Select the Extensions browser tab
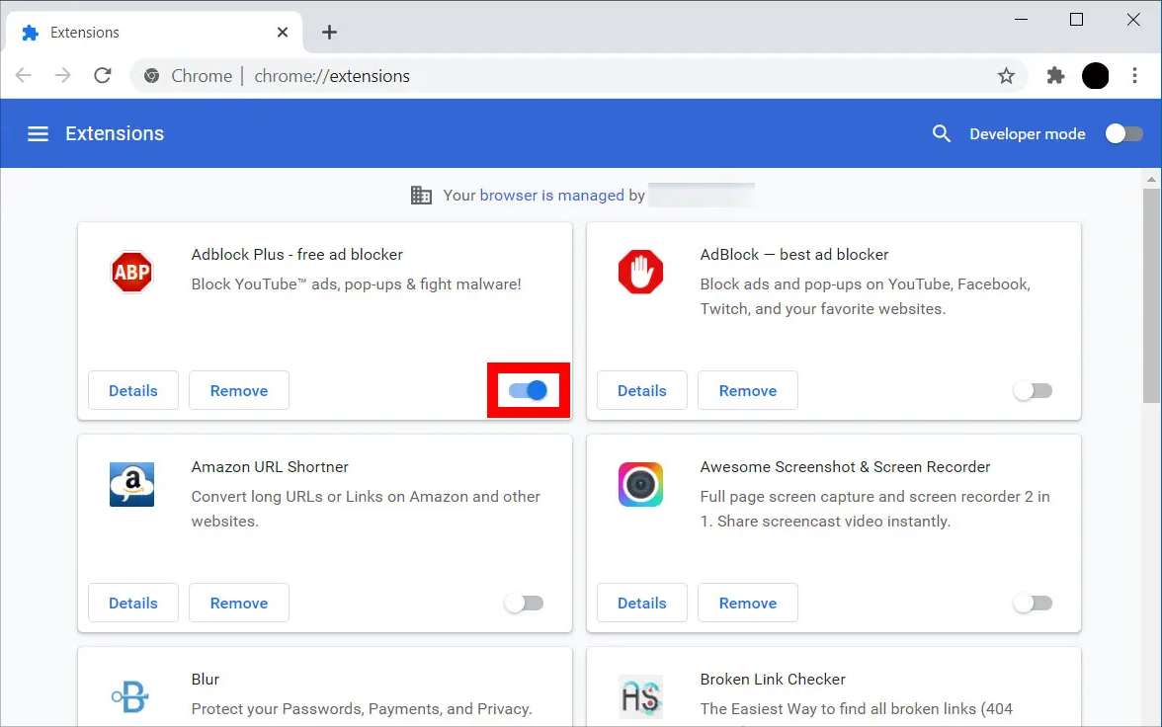Image resolution: width=1162 pixels, height=727 pixels. 154,32
